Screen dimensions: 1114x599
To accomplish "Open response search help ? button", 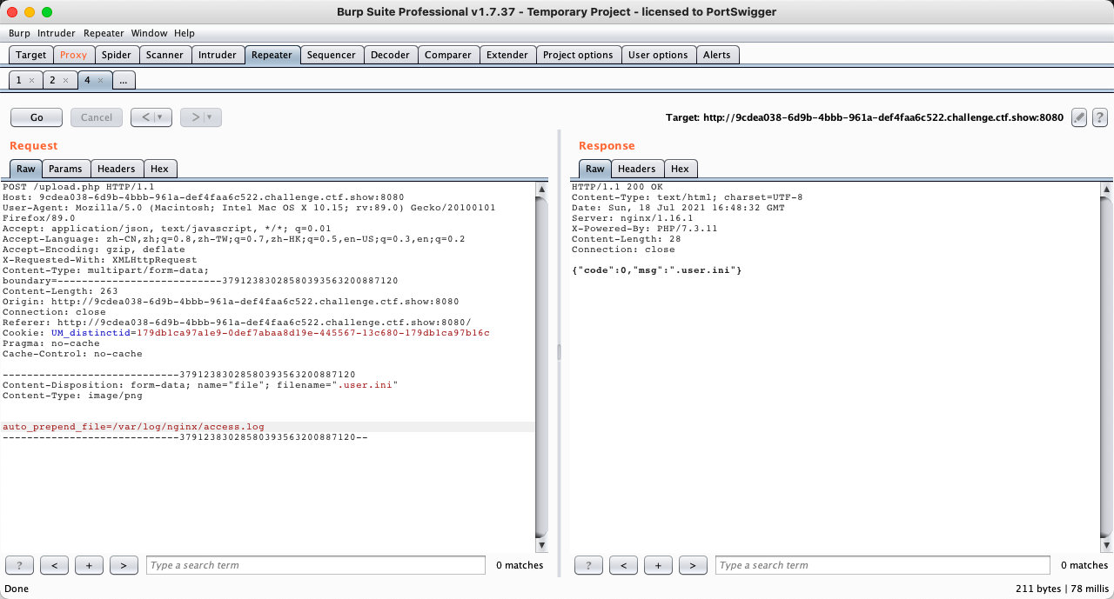I will (588, 565).
